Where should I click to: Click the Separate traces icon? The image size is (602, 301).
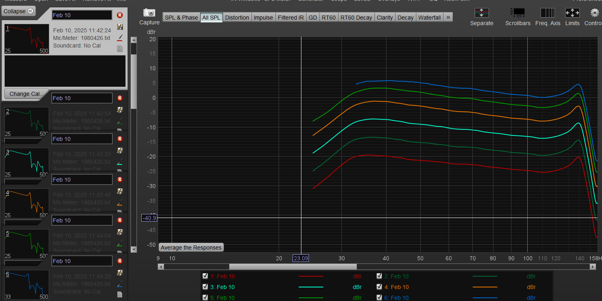[482, 13]
